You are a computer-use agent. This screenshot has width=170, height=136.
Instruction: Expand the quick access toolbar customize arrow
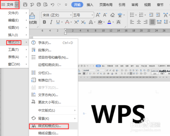[x=66, y=5]
